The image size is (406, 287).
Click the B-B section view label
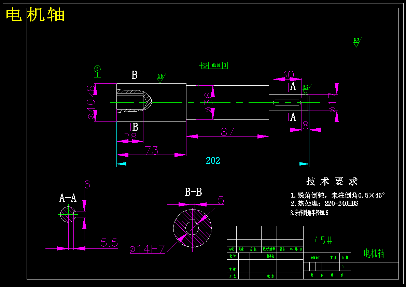(193, 192)
